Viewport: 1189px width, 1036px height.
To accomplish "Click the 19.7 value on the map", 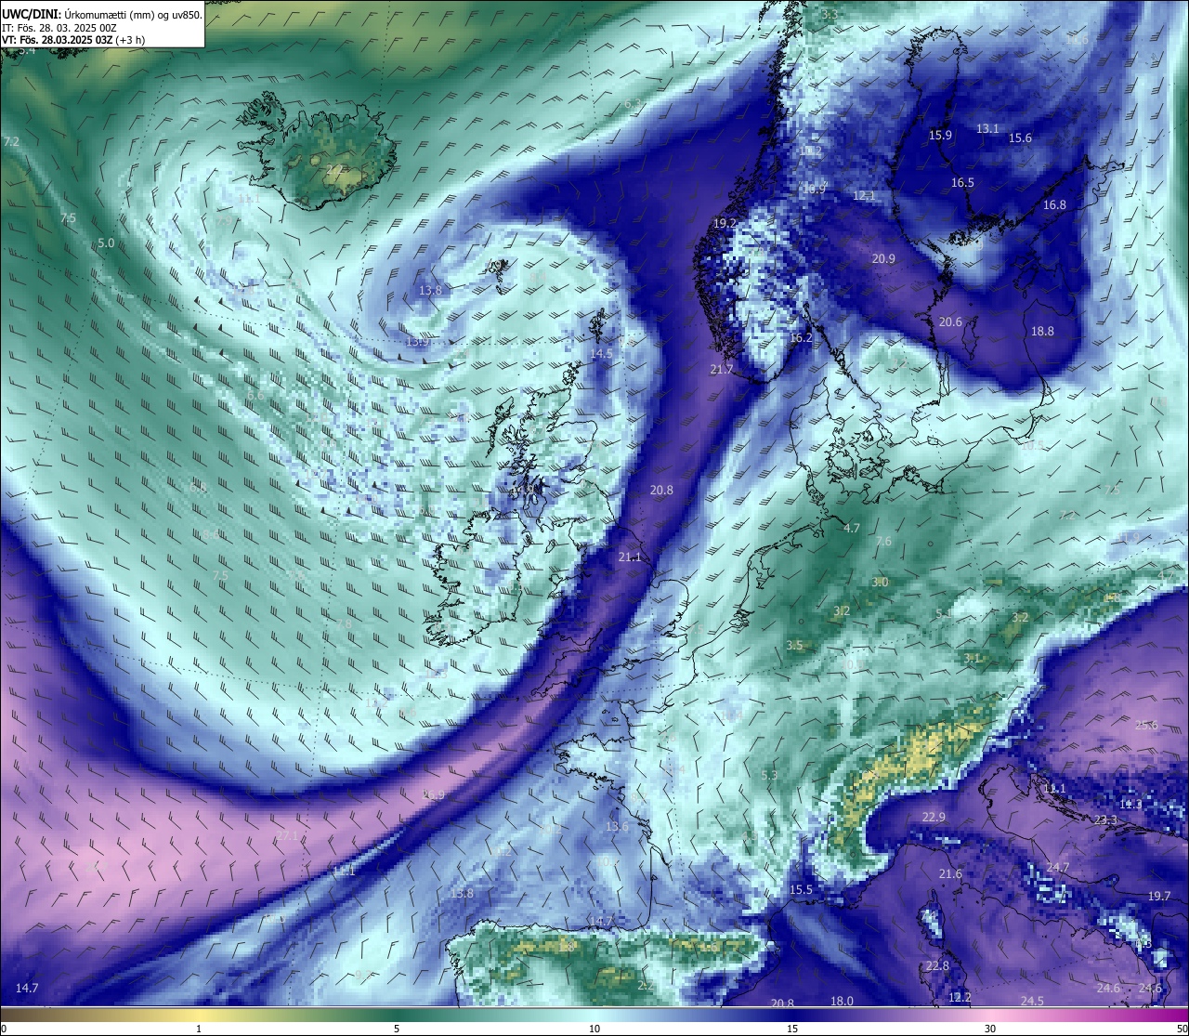I will point(1159,896).
